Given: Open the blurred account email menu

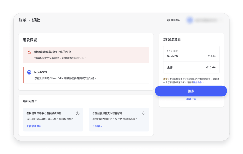Looking at the screenshot, I should coord(206,20).
